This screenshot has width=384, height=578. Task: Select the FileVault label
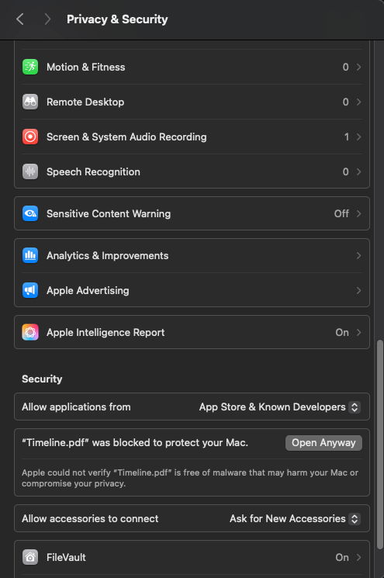click(x=66, y=557)
